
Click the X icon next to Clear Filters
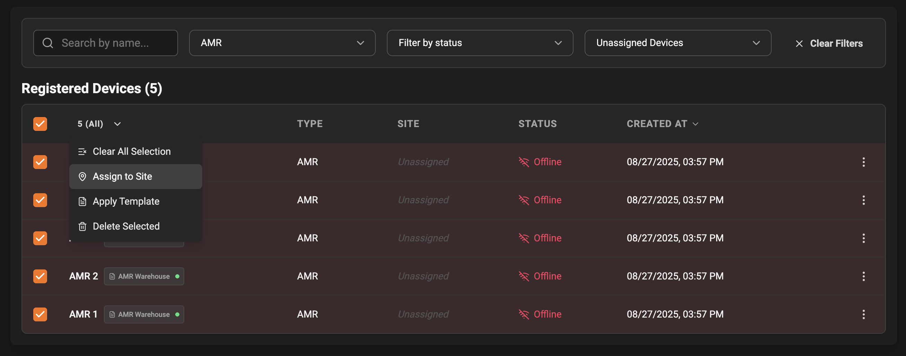[x=799, y=43]
